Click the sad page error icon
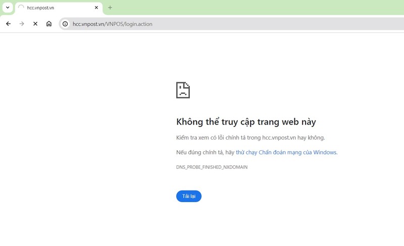The height and width of the screenshot is (246, 404). (183, 90)
